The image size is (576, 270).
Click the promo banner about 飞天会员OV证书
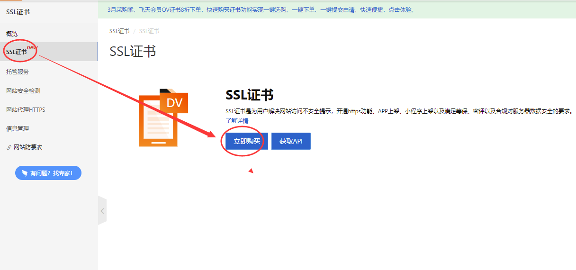(262, 9)
